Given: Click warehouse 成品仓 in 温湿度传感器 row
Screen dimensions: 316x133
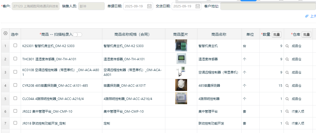Looking at the screenshot, I should 296,59.
